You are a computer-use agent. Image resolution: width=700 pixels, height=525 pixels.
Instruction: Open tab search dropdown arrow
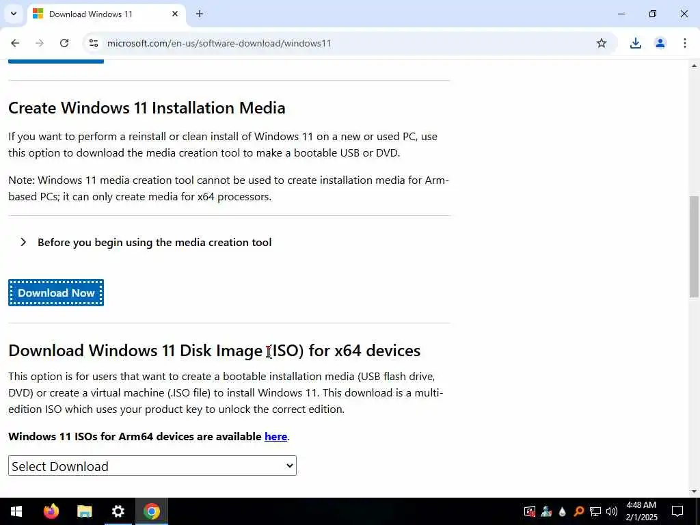point(14,14)
